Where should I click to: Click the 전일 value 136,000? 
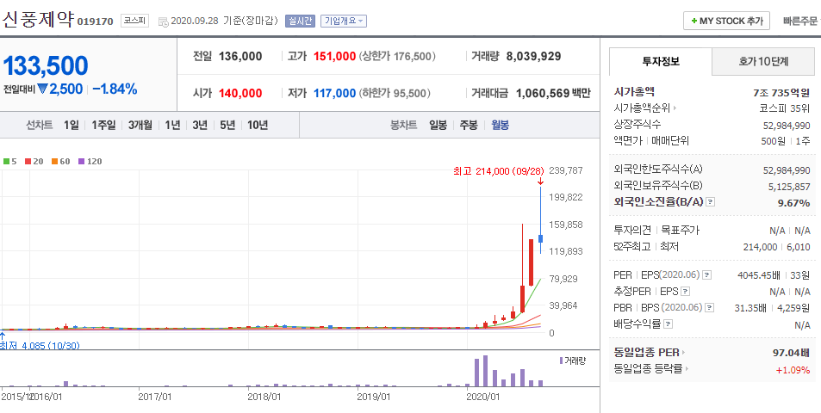coord(240,57)
